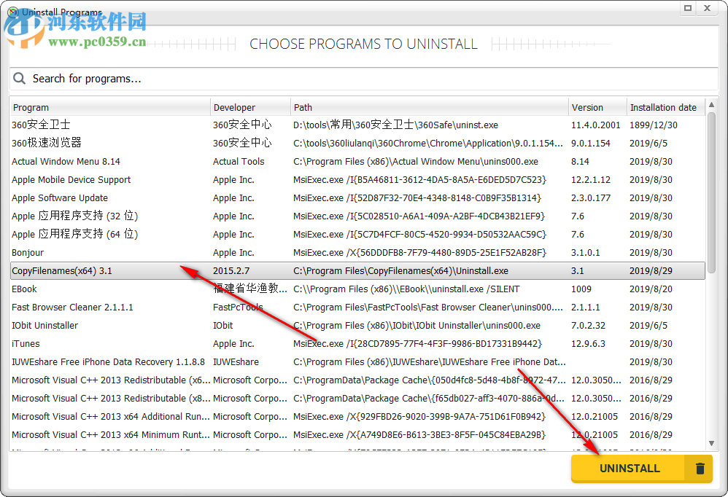728x497 pixels.
Task: Select Actual Window Menu 8.14
Action: (x=357, y=161)
